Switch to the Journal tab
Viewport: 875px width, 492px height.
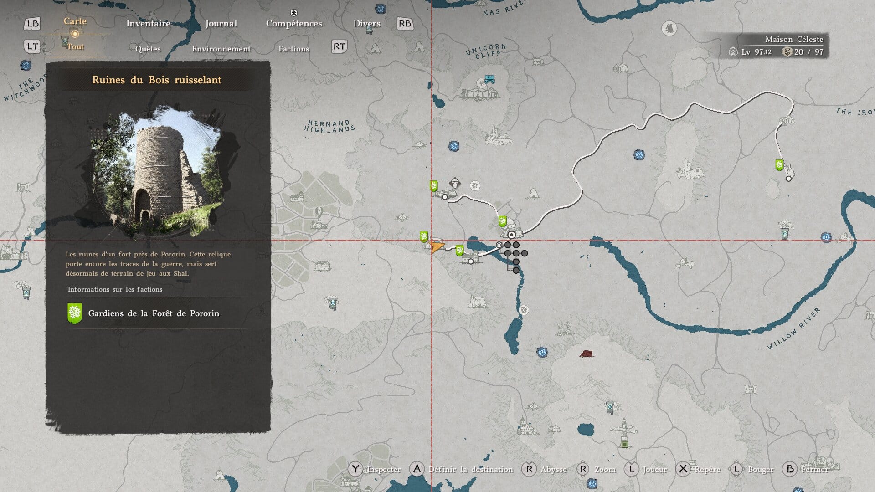(x=221, y=23)
